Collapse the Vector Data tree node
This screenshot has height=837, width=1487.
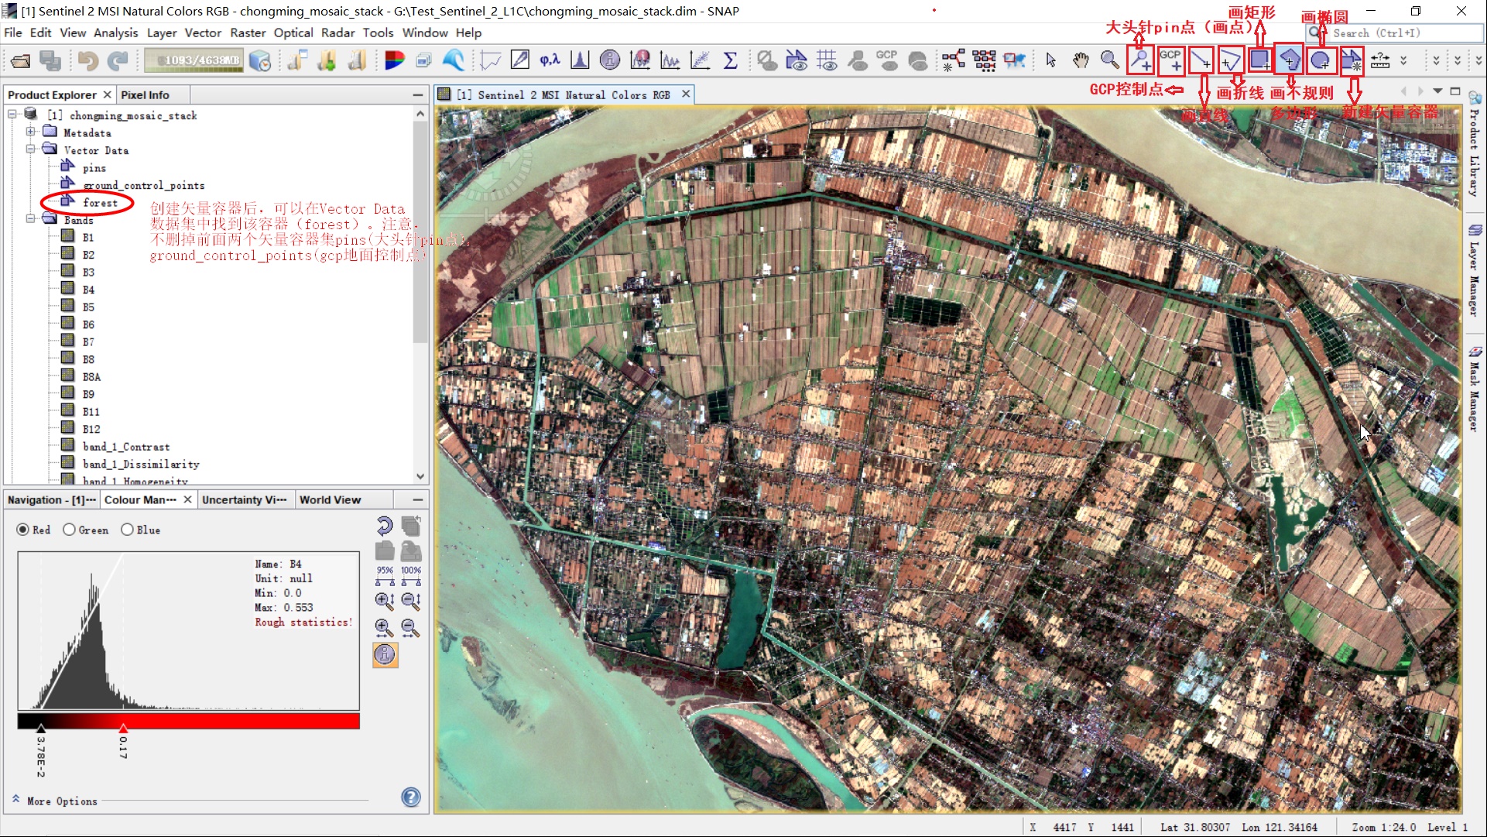coord(31,150)
